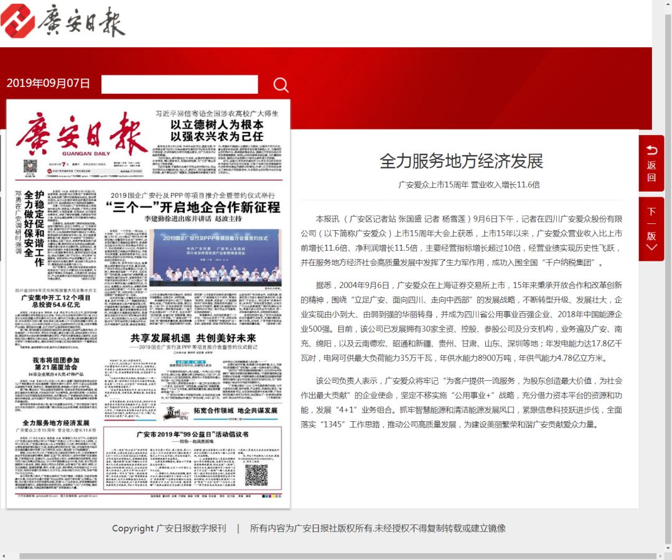Screen dimensions: 672x560
Task: Go to next page via 下一版 button
Action: [651, 229]
